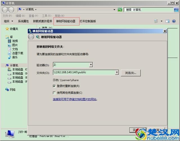Open the blue help question mark icon
The width and height of the screenshot is (180, 141).
[174, 21]
